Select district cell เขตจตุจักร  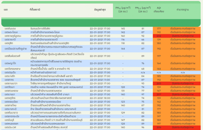point(10,98)
